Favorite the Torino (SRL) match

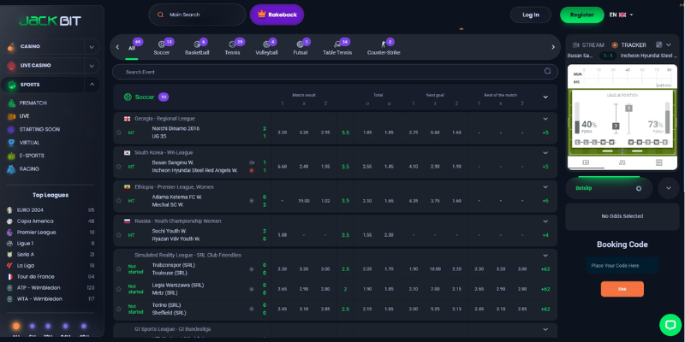coord(118,309)
